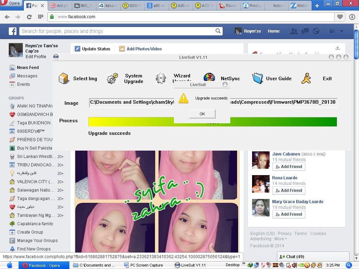359x269 pixels.
Task: Click the address bar showing www.facebook.com
Action: [x=191, y=17]
